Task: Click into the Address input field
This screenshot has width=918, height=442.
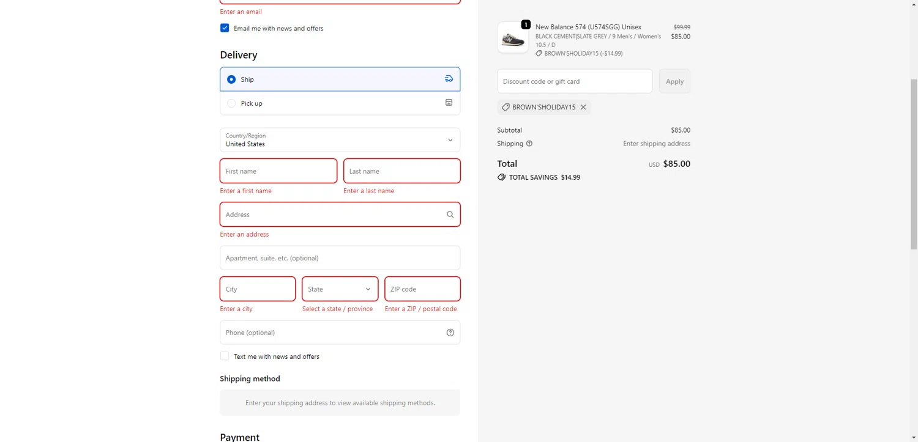Action: pos(340,215)
